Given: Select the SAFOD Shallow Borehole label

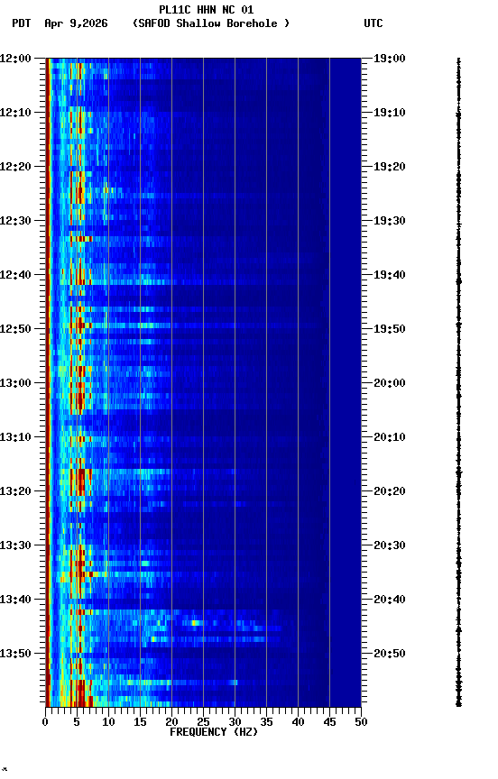Looking at the screenshot, I should [x=211, y=23].
